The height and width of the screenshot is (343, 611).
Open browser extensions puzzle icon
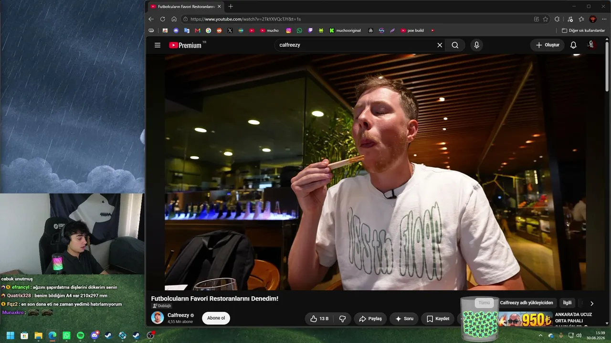pos(557,19)
